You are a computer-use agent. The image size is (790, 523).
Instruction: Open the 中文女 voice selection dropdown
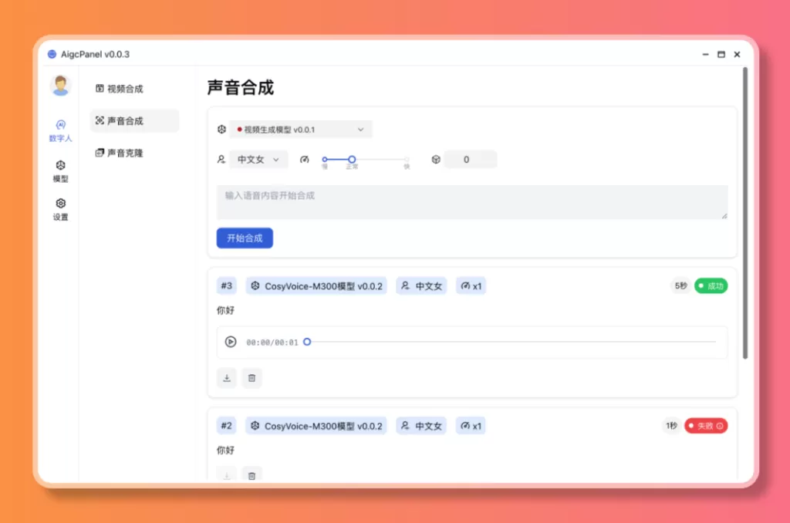[x=258, y=159]
